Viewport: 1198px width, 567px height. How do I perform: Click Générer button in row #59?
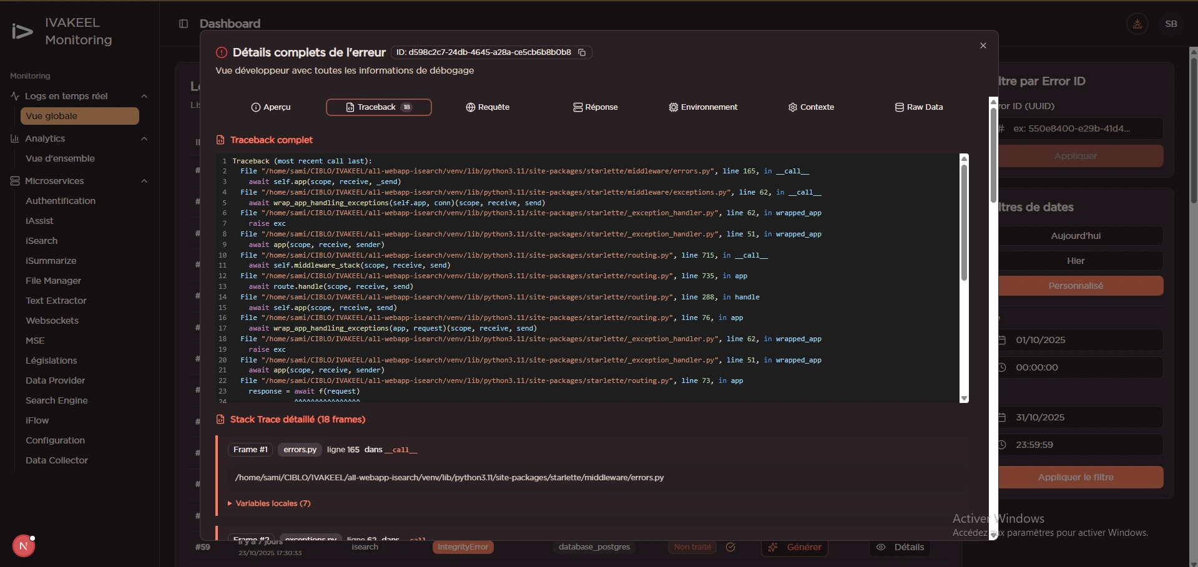coord(795,547)
